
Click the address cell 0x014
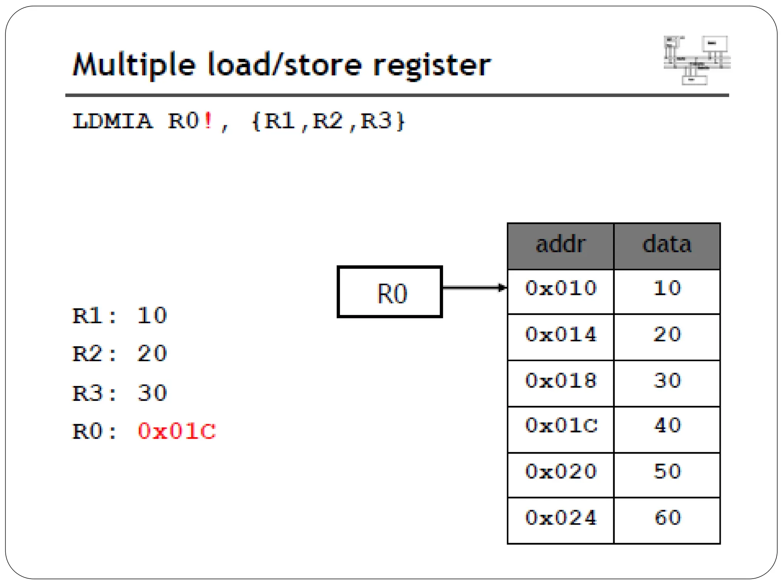pyautogui.click(x=560, y=335)
